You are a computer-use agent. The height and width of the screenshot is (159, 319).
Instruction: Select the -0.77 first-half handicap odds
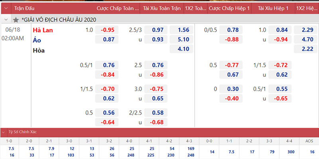[x=232, y=65]
